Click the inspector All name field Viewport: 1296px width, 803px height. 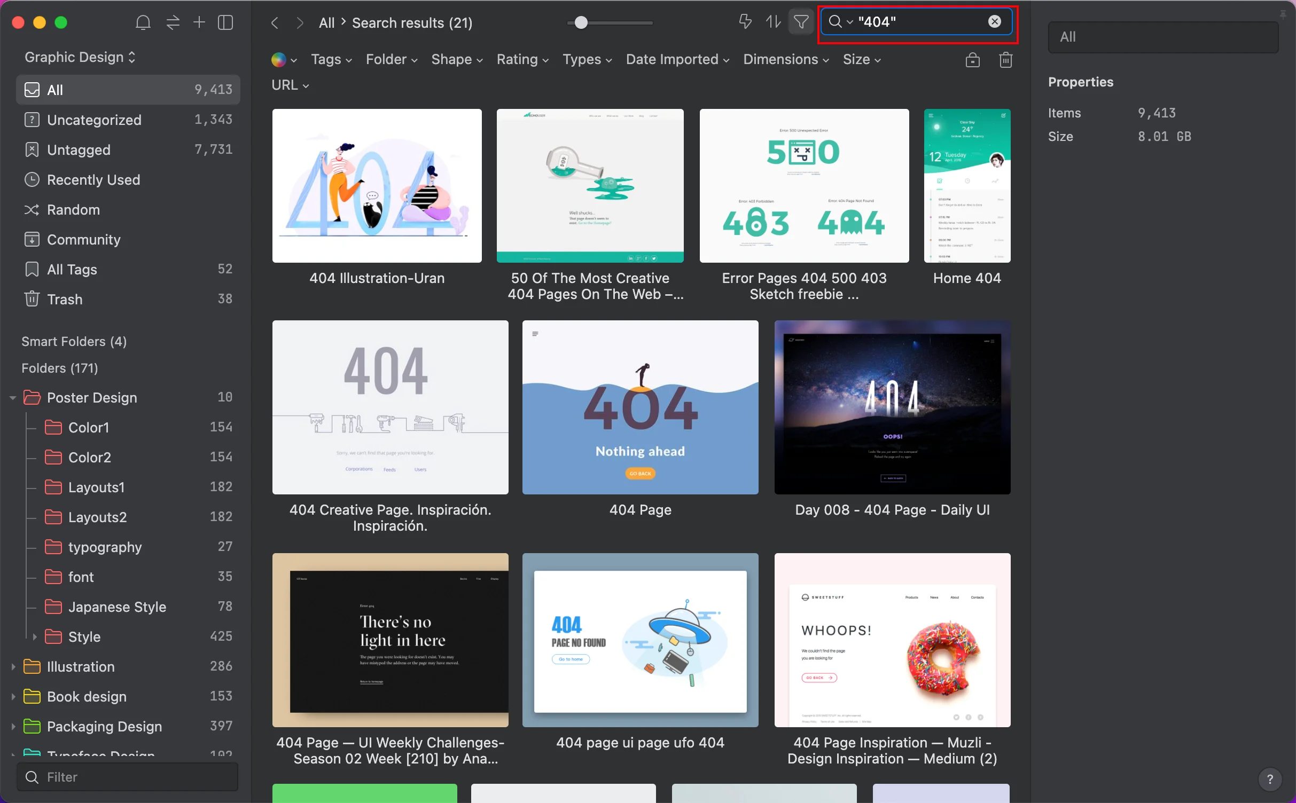[x=1163, y=37]
